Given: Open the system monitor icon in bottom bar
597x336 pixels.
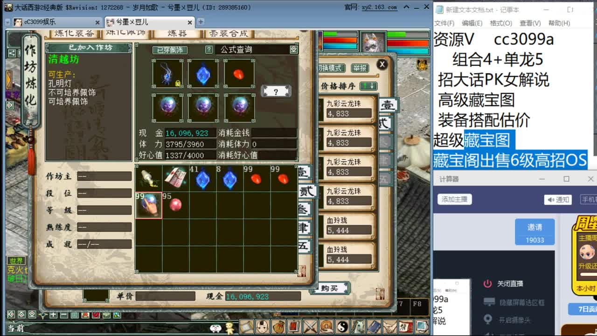Looking at the screenshot, I should tap(422, 327).
